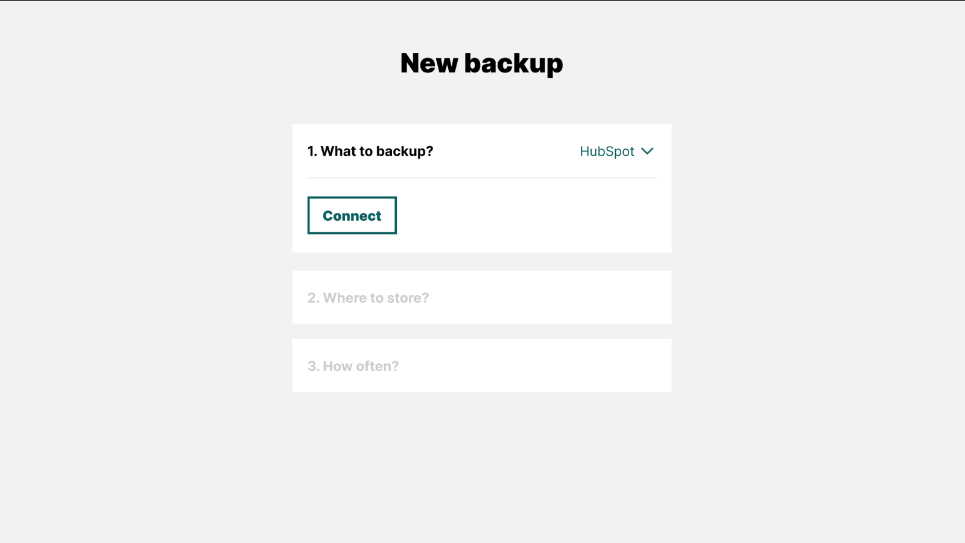
Task: Click the 'New backup' page title
Action: tap(481, 63)
